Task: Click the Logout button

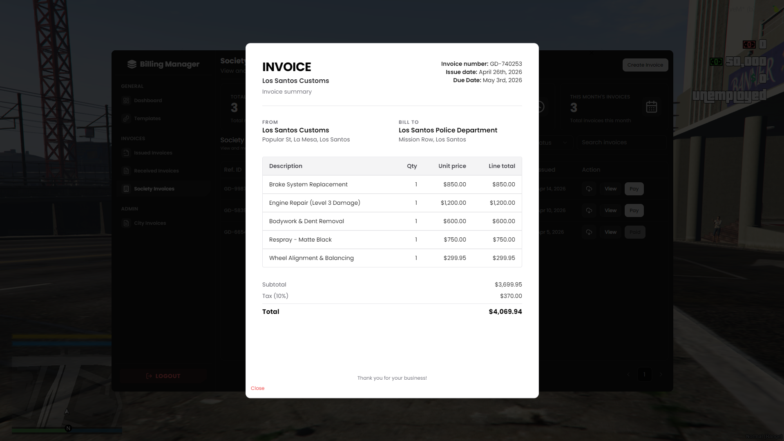Action: [x=163, y=376]
